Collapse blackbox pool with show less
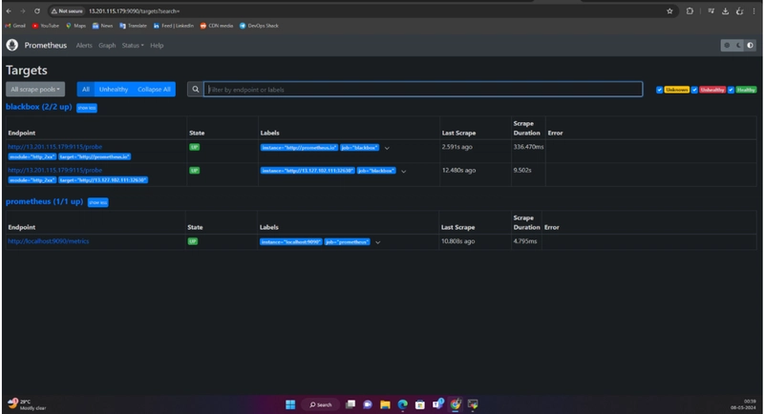 point(87,108)
